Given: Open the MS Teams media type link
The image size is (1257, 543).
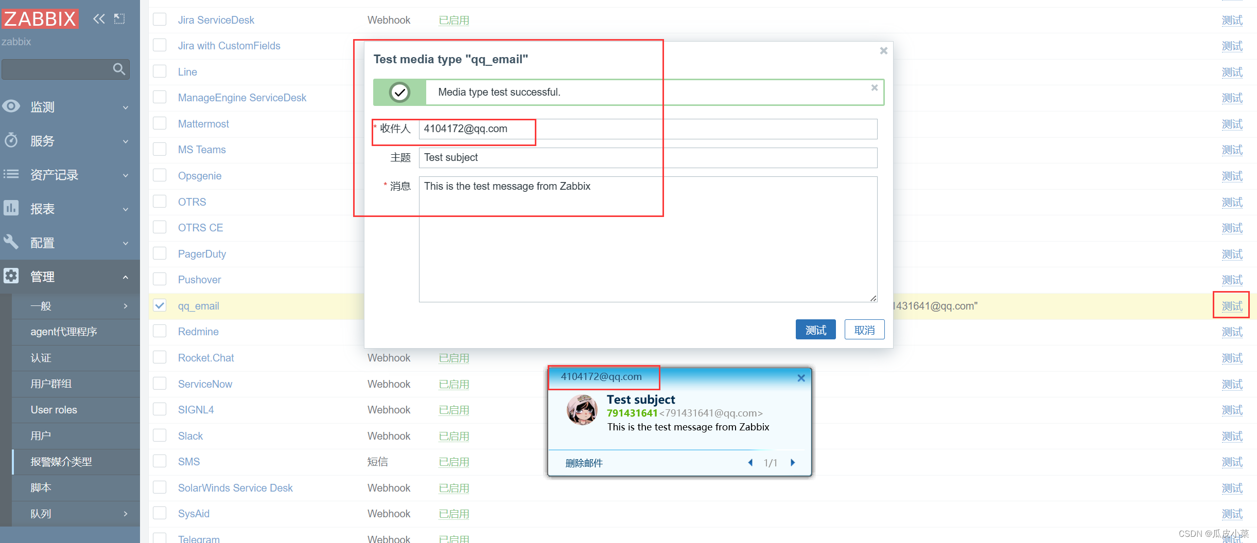Looking at the screenshot, I should click(202, 150).
